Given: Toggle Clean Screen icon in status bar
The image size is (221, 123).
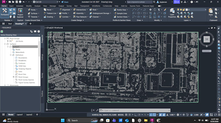Looking at the screenshot, I should coord(216,115).
